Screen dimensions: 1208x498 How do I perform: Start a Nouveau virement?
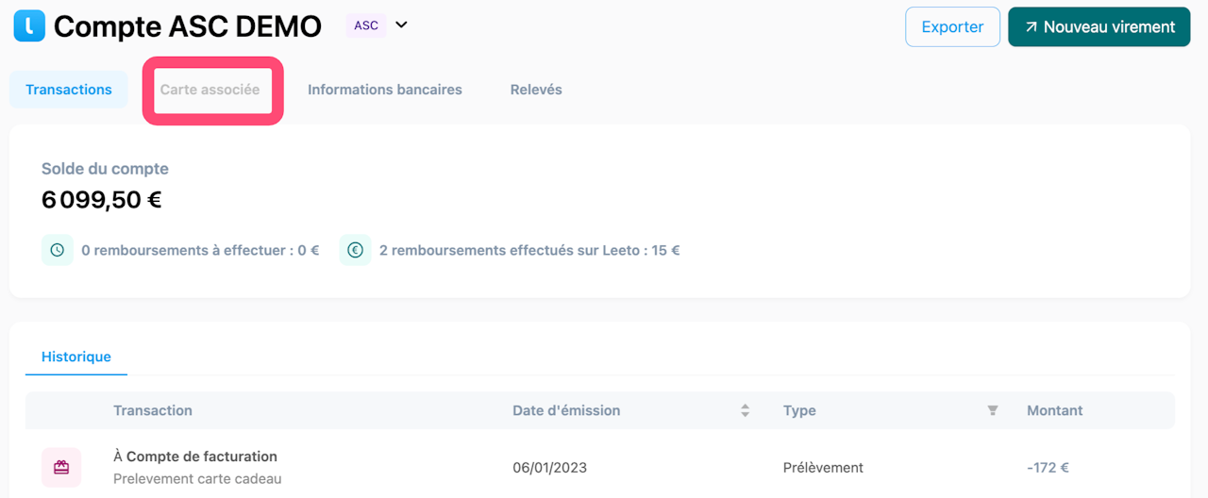pyautogui.click(x=1099, y=26)
